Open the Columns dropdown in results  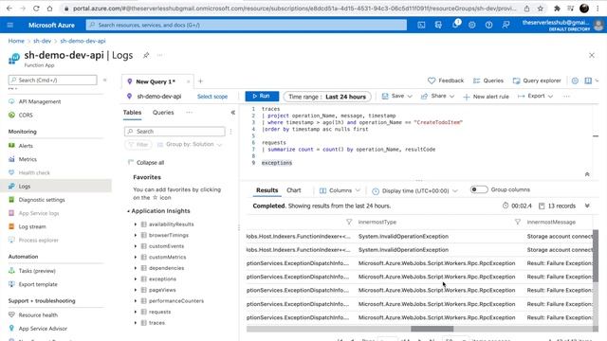pos(340,190)
